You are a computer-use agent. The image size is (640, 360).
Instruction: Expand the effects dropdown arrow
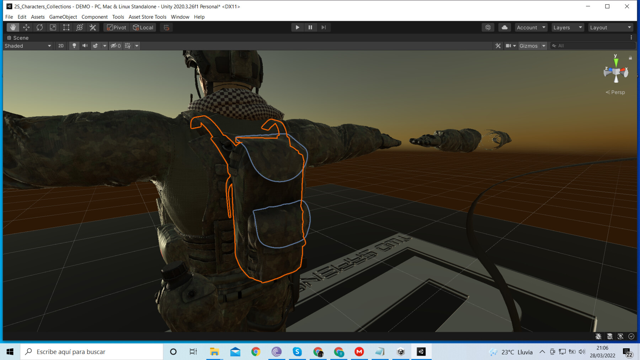click(105, 46)
